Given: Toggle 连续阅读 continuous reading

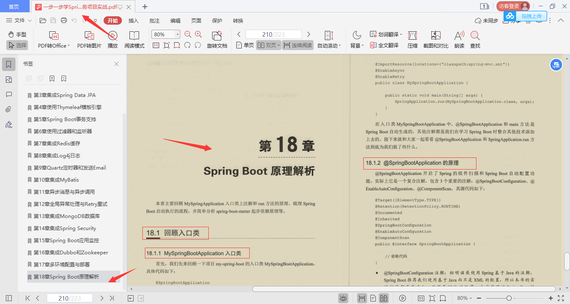Looking at the screenshot, I should (298, 45).
